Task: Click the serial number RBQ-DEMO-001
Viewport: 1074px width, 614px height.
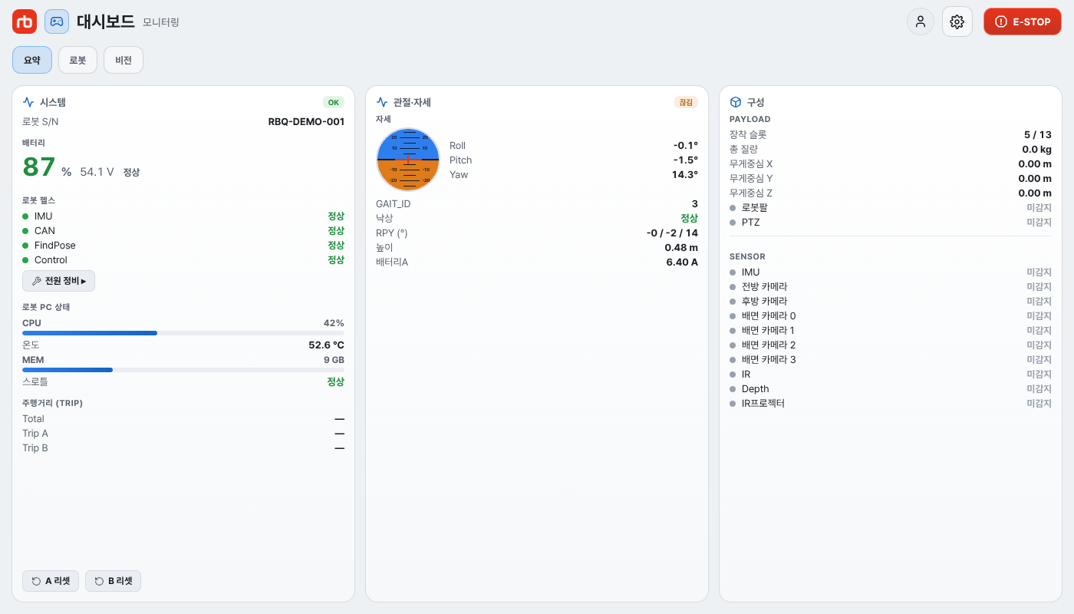Action: (x=306, y=121)
